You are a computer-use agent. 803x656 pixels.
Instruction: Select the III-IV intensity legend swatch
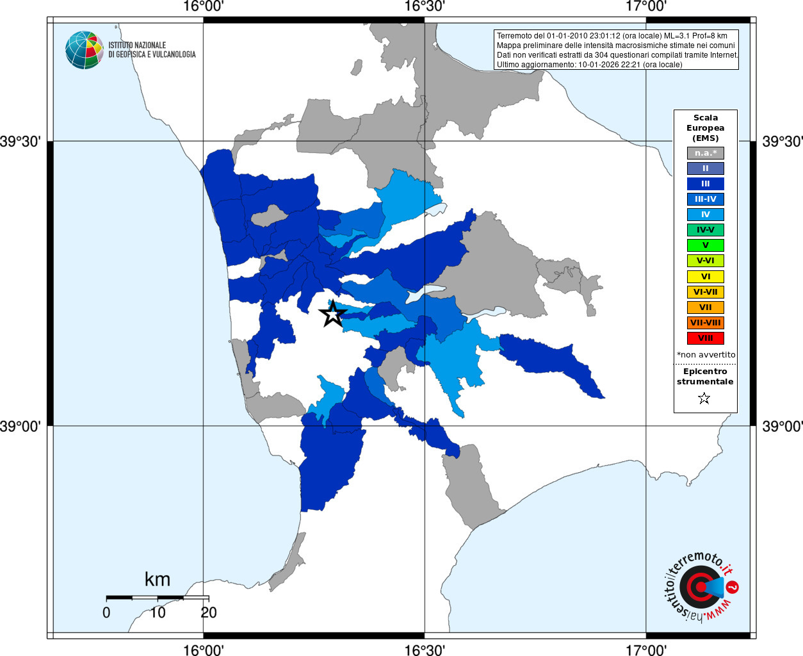[706, 199]
